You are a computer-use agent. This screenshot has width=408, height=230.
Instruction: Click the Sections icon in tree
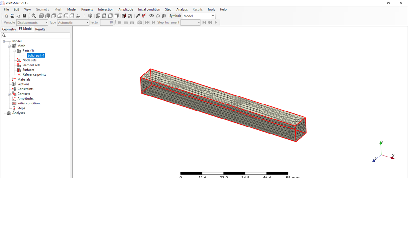(14, 84)
